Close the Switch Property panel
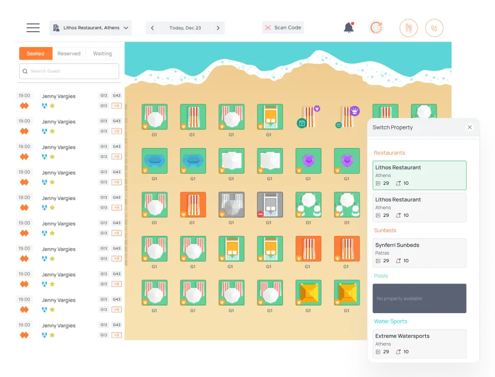The image size is (495, 377). point(469,127)
